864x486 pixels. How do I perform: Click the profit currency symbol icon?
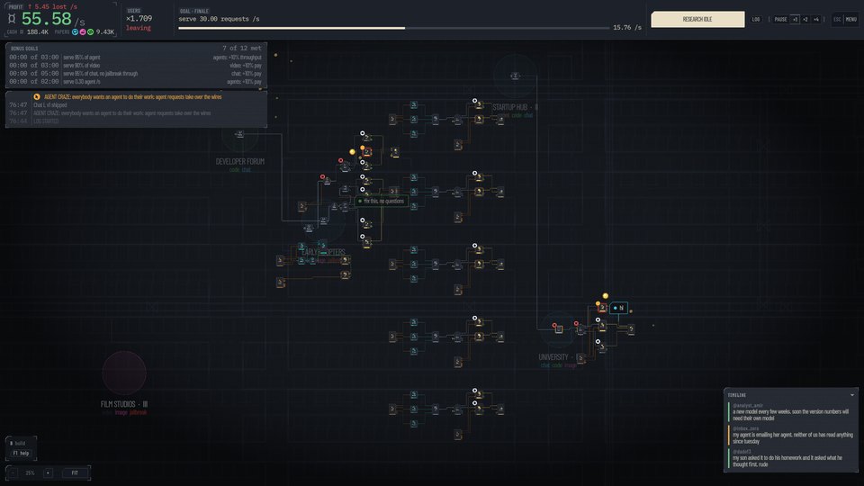pyautogui.click(x=12, y=19)
